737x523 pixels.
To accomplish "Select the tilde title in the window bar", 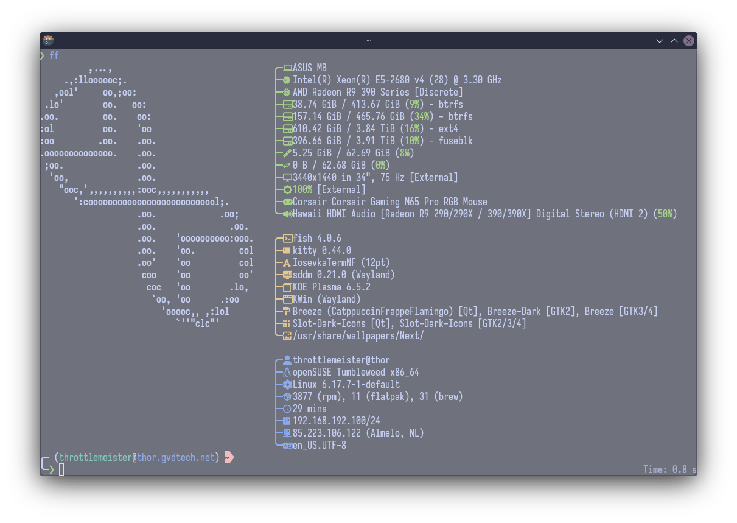I will point(368,41).
